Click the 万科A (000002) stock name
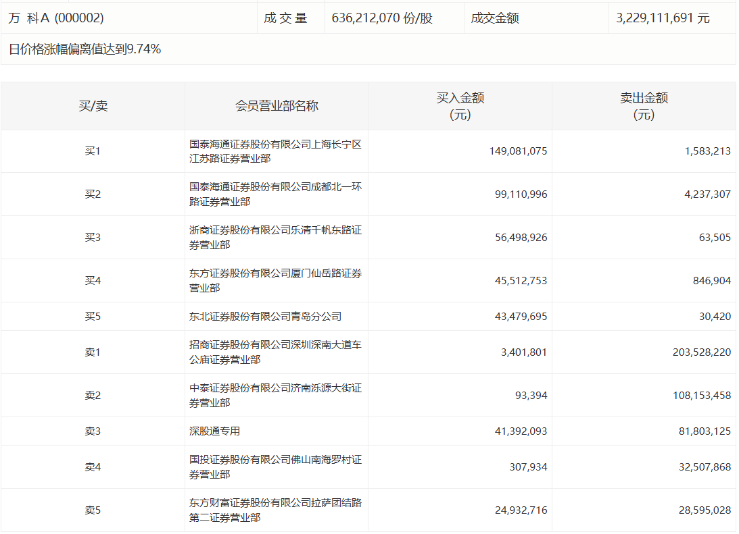The image size is (739, 534). click(56, 18)
